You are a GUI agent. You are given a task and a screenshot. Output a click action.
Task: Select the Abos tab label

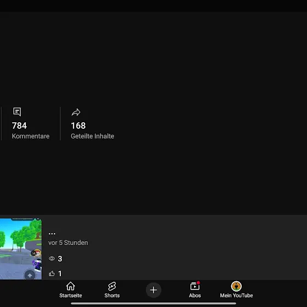195,295
